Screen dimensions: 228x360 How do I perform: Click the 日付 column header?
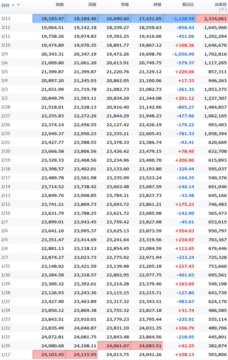point(5,5)
